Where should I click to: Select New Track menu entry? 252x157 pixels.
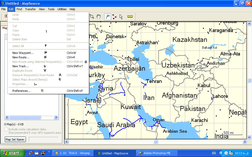(20, 66)
